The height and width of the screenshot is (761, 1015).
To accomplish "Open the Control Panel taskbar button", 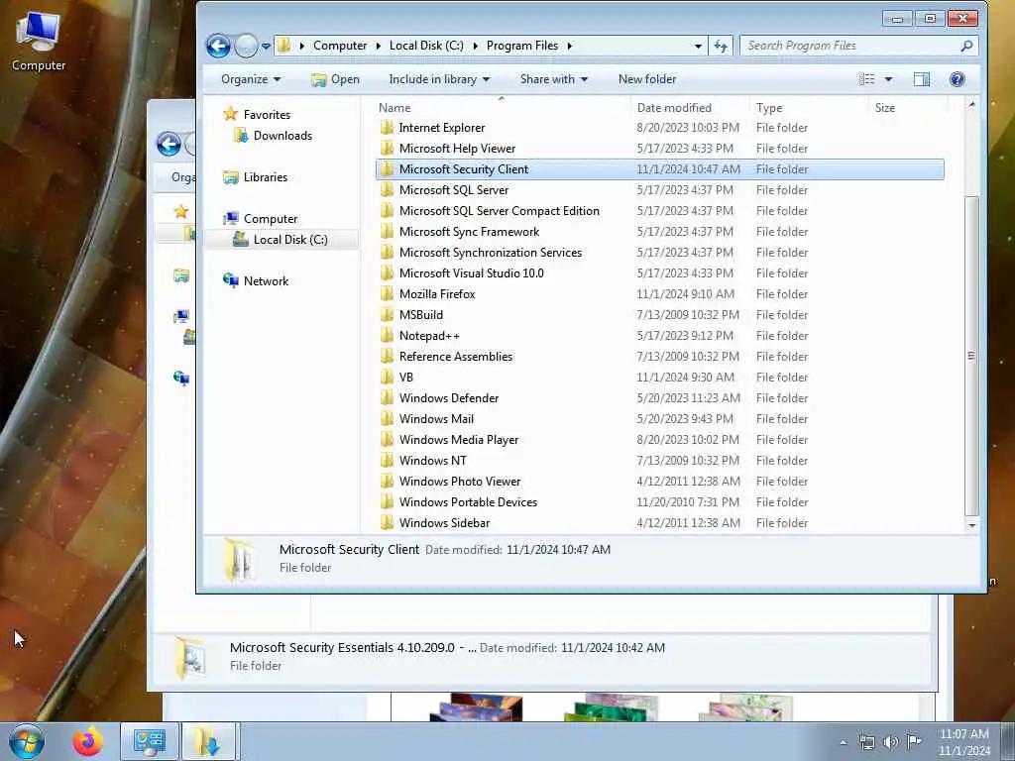I will [x=150, y=741].
